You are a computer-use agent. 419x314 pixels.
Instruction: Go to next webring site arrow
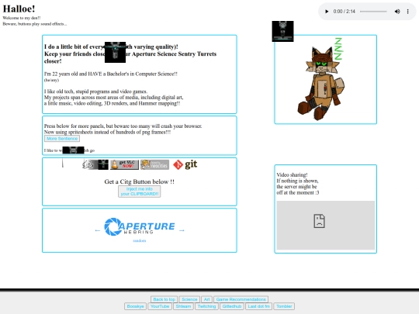[182, 230]
